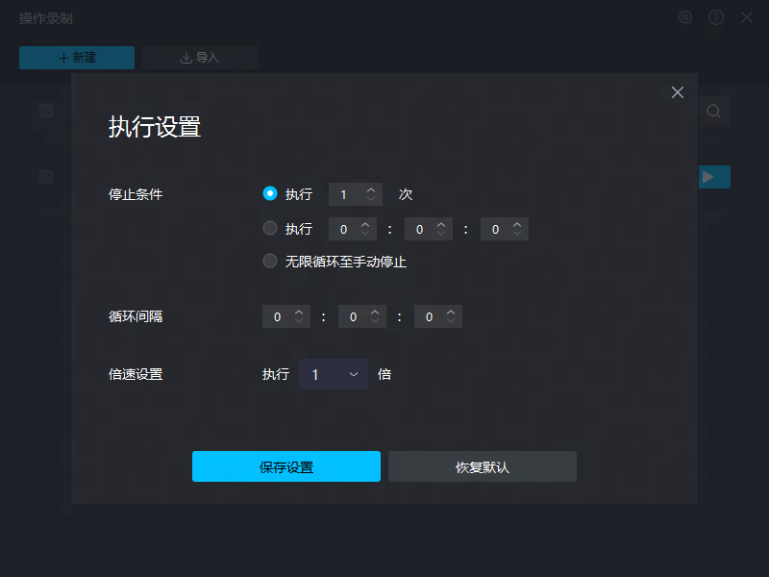Image resolution: width=769 pixels, height=577 pixels.
Task: Toggle the header checkbox in background list
Action: coord(46,111)
